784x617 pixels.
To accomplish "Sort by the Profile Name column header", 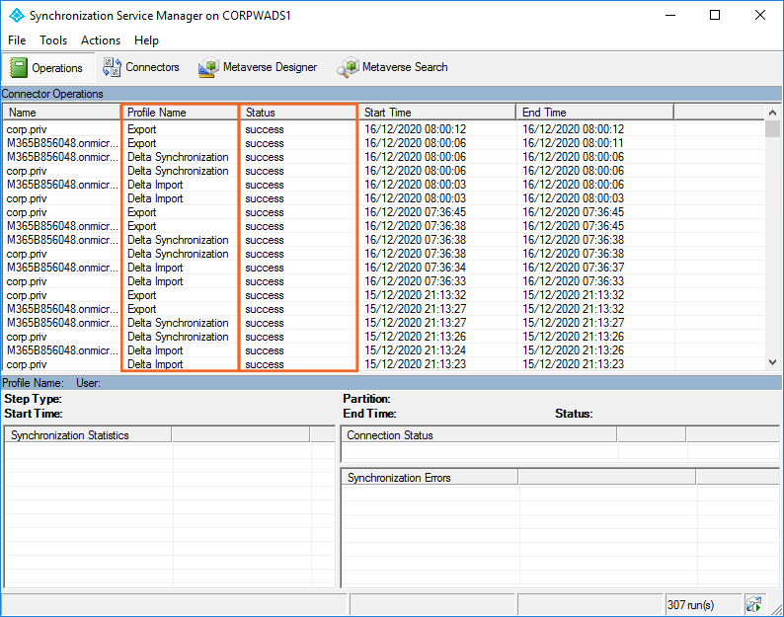I will pos(179,113).
